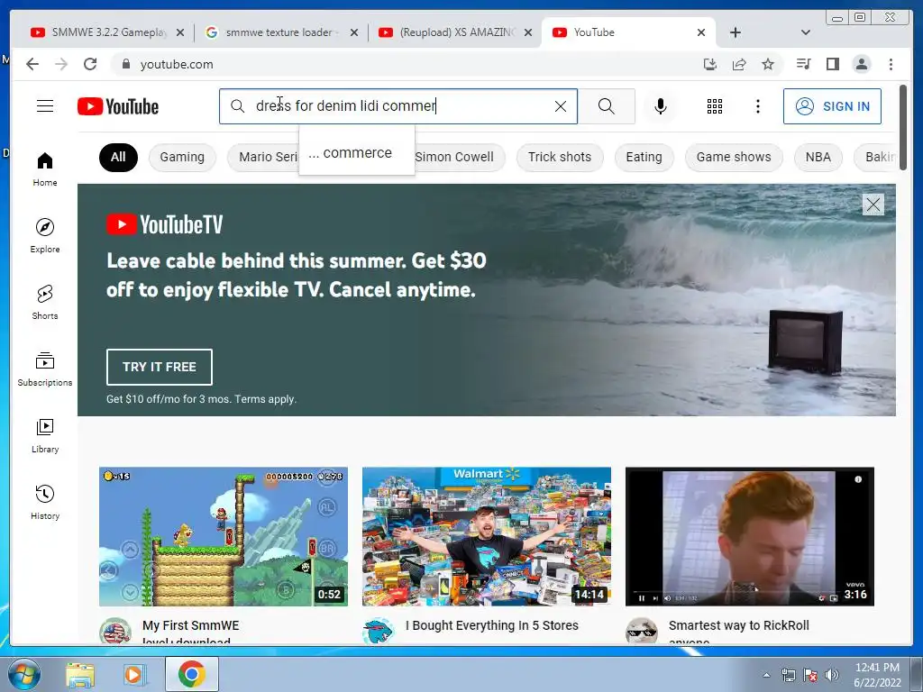923x692 pixels.
Task: Select the Trick shots filter chip
Action: click(x=559, y=157)
